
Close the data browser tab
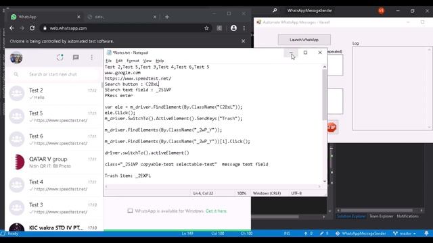(155, 17)
